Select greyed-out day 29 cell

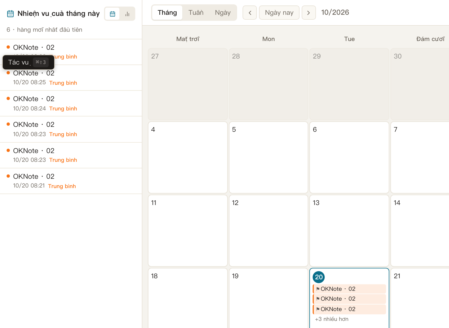tap(349, 84)
